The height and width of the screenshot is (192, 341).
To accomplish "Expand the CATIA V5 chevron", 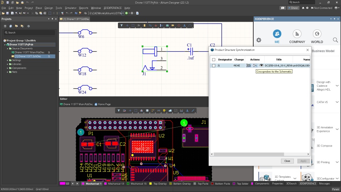I will click(337, 102).
